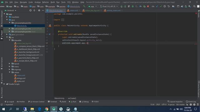Open the Layout Inspector

tap(175, 102)
